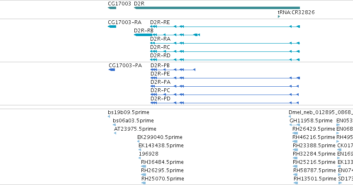Select the RH36484.5prime EST glyph
The height and width of the screenshot is (185, 353).
(x=144, y=167)
